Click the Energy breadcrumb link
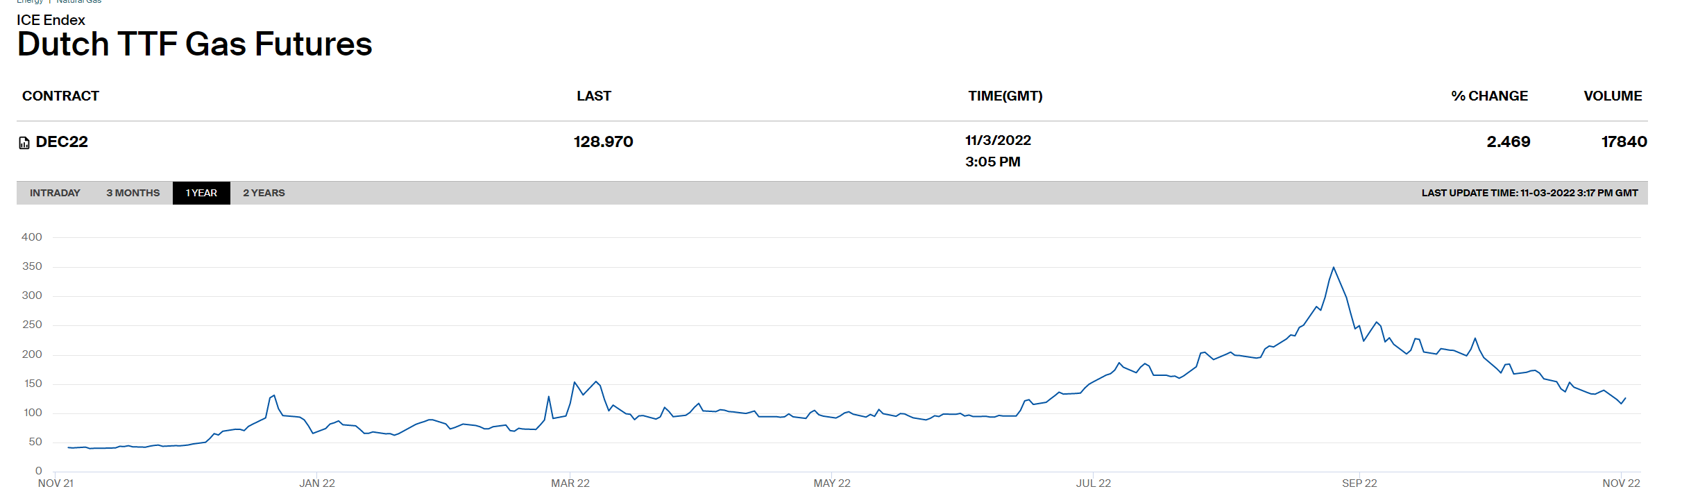The height and width of the screenshot is (498, 1682). point(30,2)
